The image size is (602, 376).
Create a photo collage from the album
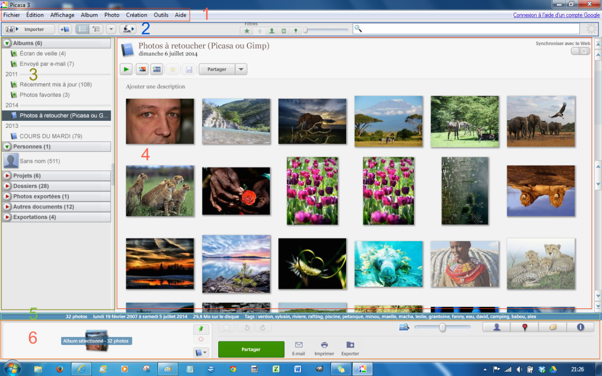(142, 69)
